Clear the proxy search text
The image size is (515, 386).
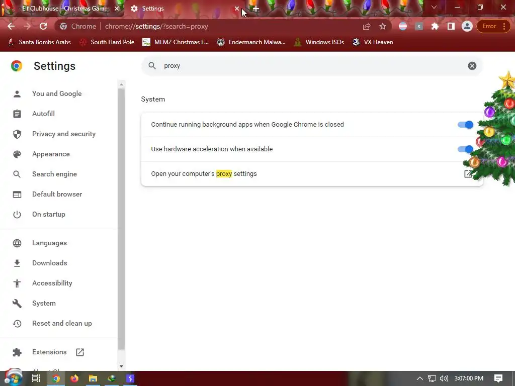click(x=472, y=66)
